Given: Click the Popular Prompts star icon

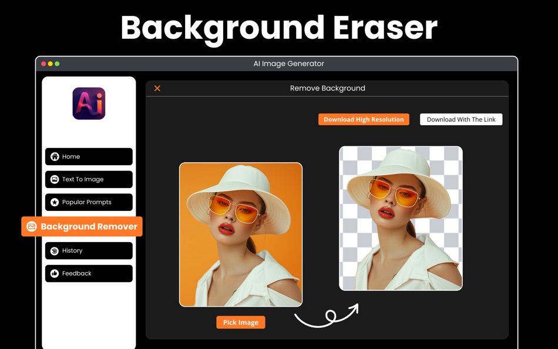Looking at the screenshot, I should [55, 202].
